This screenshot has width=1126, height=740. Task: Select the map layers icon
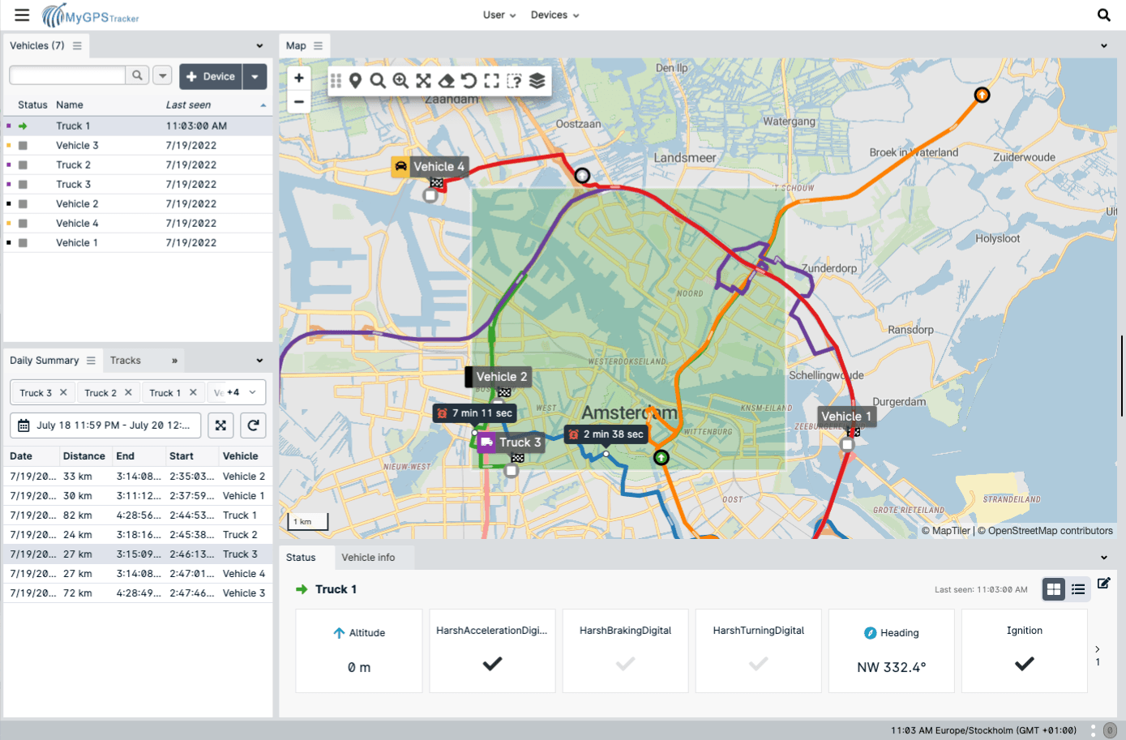[x=537, y=80]
